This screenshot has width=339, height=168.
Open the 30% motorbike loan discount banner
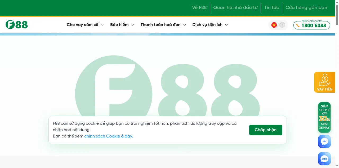[324, 117]
